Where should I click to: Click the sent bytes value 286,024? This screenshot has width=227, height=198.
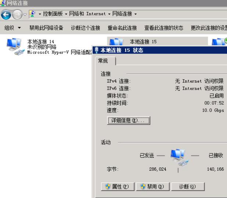click(x=158, y=169)
